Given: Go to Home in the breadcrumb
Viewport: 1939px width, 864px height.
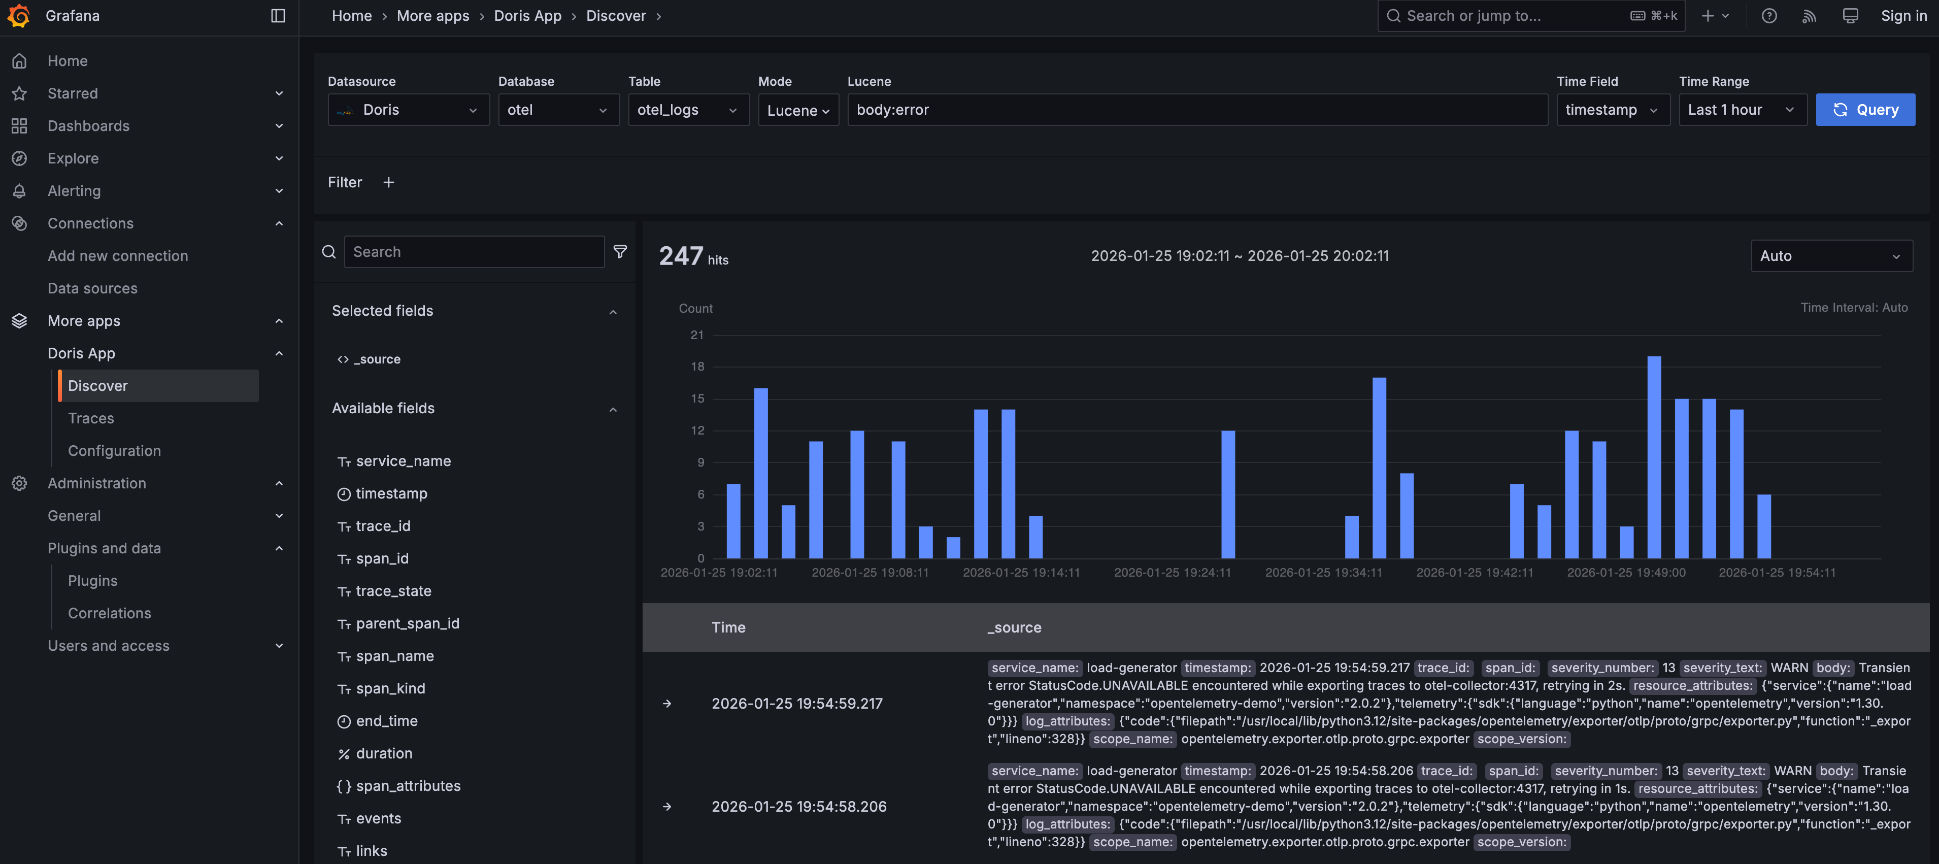Looking at the screenshot, I should (x=352, y=16).
